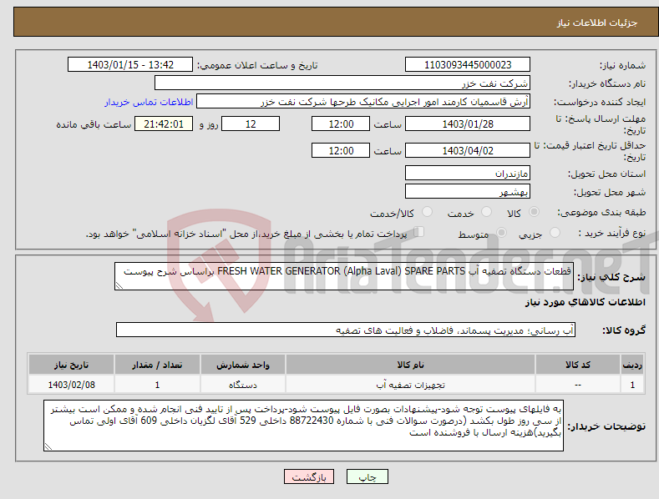Click the دستگاه unit cell
This screenshot has width=659, height=499.
tap(242, 385)
